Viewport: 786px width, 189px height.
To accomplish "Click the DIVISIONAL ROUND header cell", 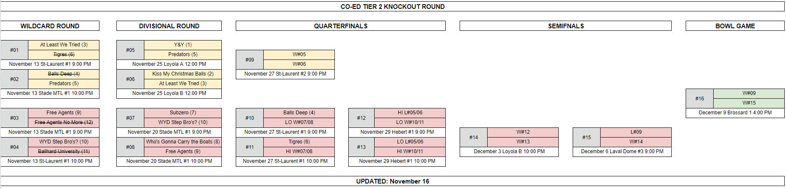I will pyautogui.click(x=169, y=26).
